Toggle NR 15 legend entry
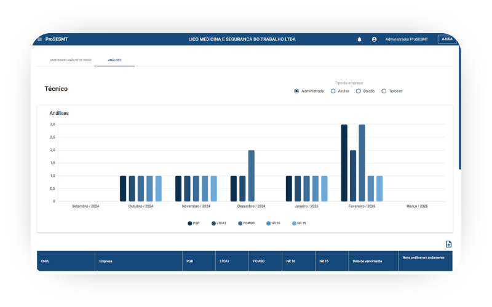The height and width of the screenshot is (307, 492). [298, 223]
